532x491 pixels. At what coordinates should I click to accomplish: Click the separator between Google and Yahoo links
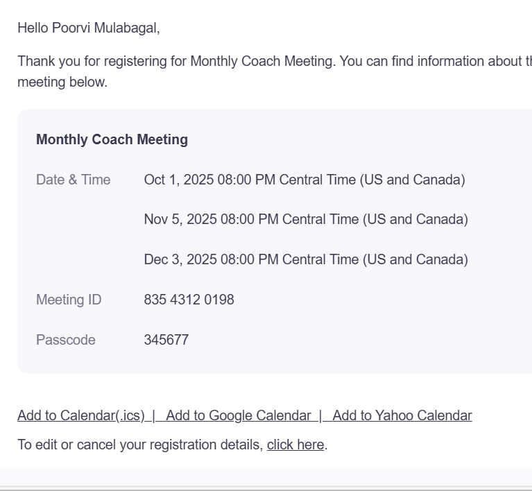pyautogui.click(x=321, y=415)
